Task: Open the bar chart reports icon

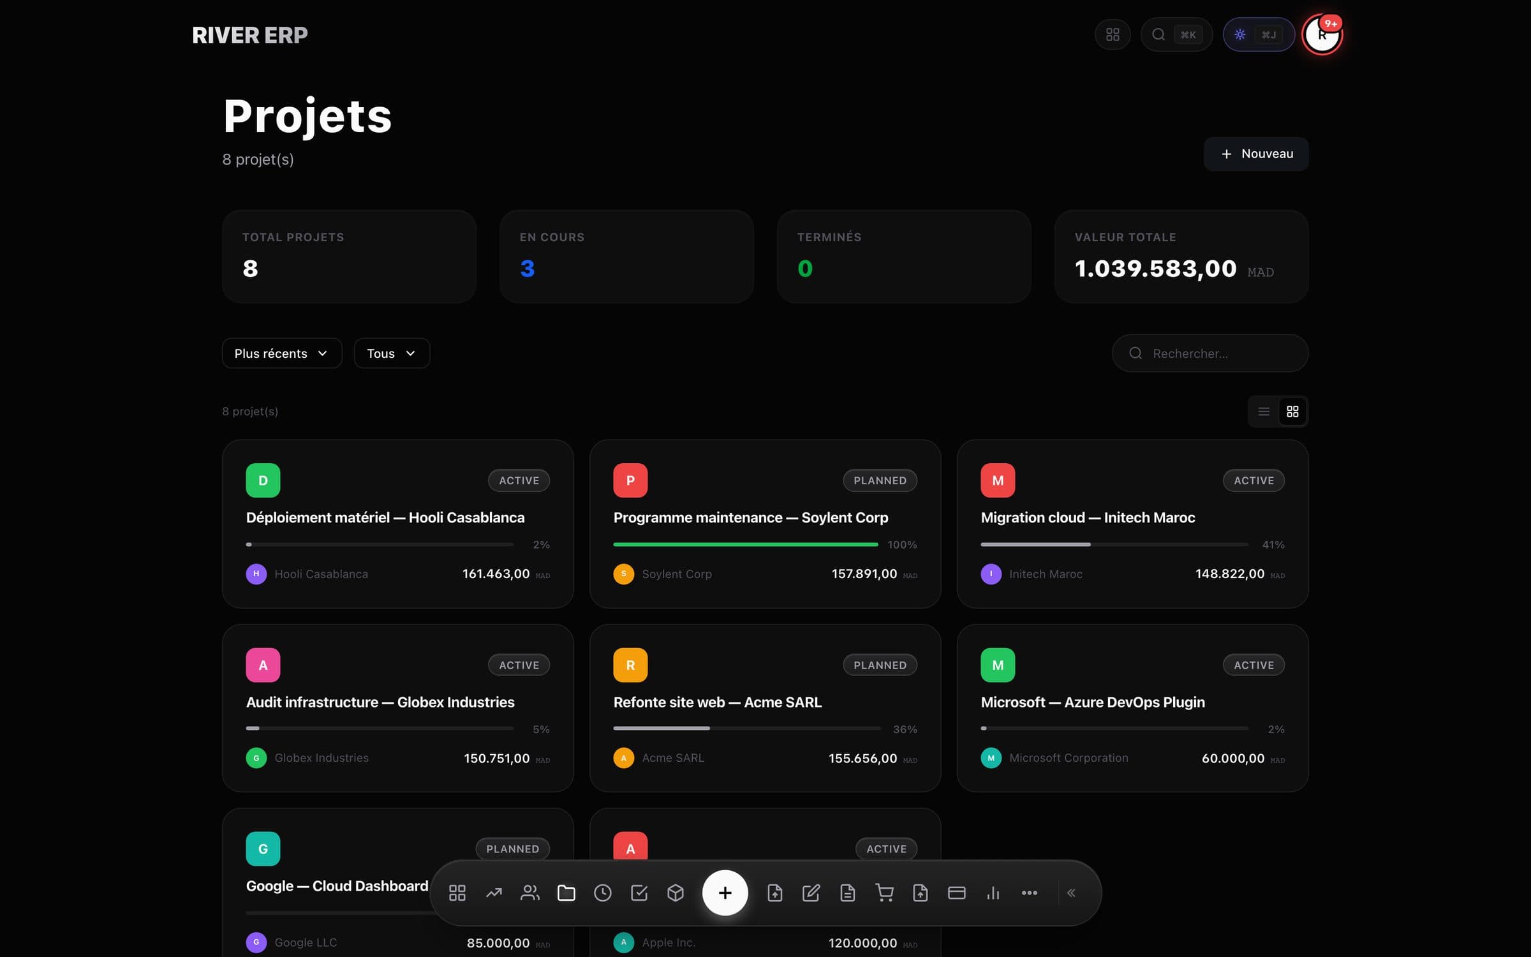Action: (993, 893)
